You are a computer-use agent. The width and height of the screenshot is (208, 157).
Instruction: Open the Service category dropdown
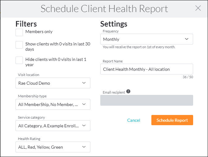tap(53, 125)
